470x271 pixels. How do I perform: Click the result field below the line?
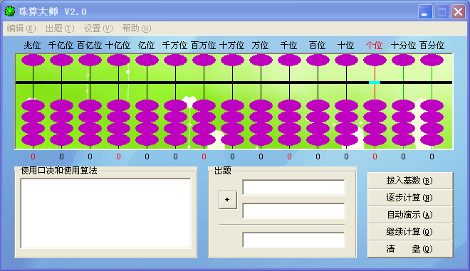pyautogui.click(x=293, y=240)
